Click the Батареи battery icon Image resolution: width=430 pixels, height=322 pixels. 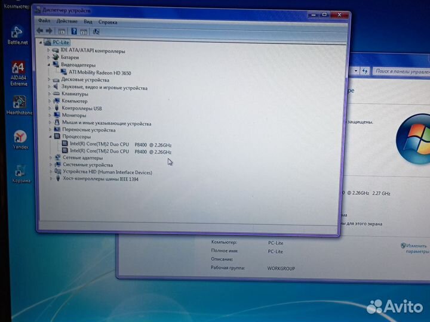(56, 57)
